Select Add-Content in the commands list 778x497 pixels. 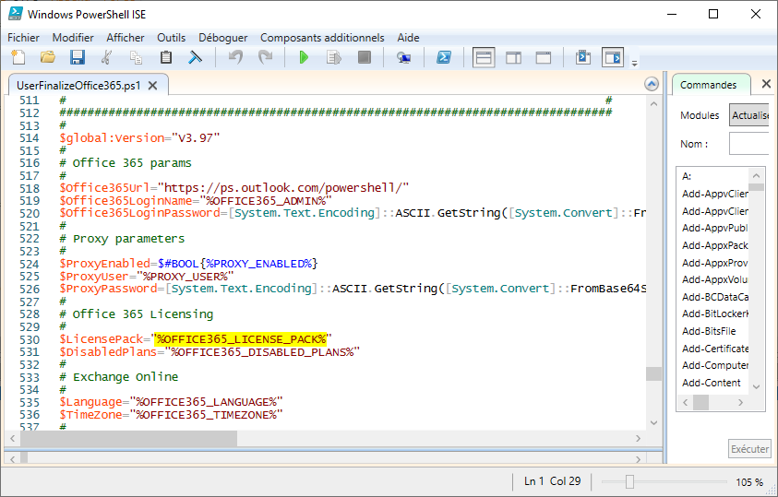(711, 383)
